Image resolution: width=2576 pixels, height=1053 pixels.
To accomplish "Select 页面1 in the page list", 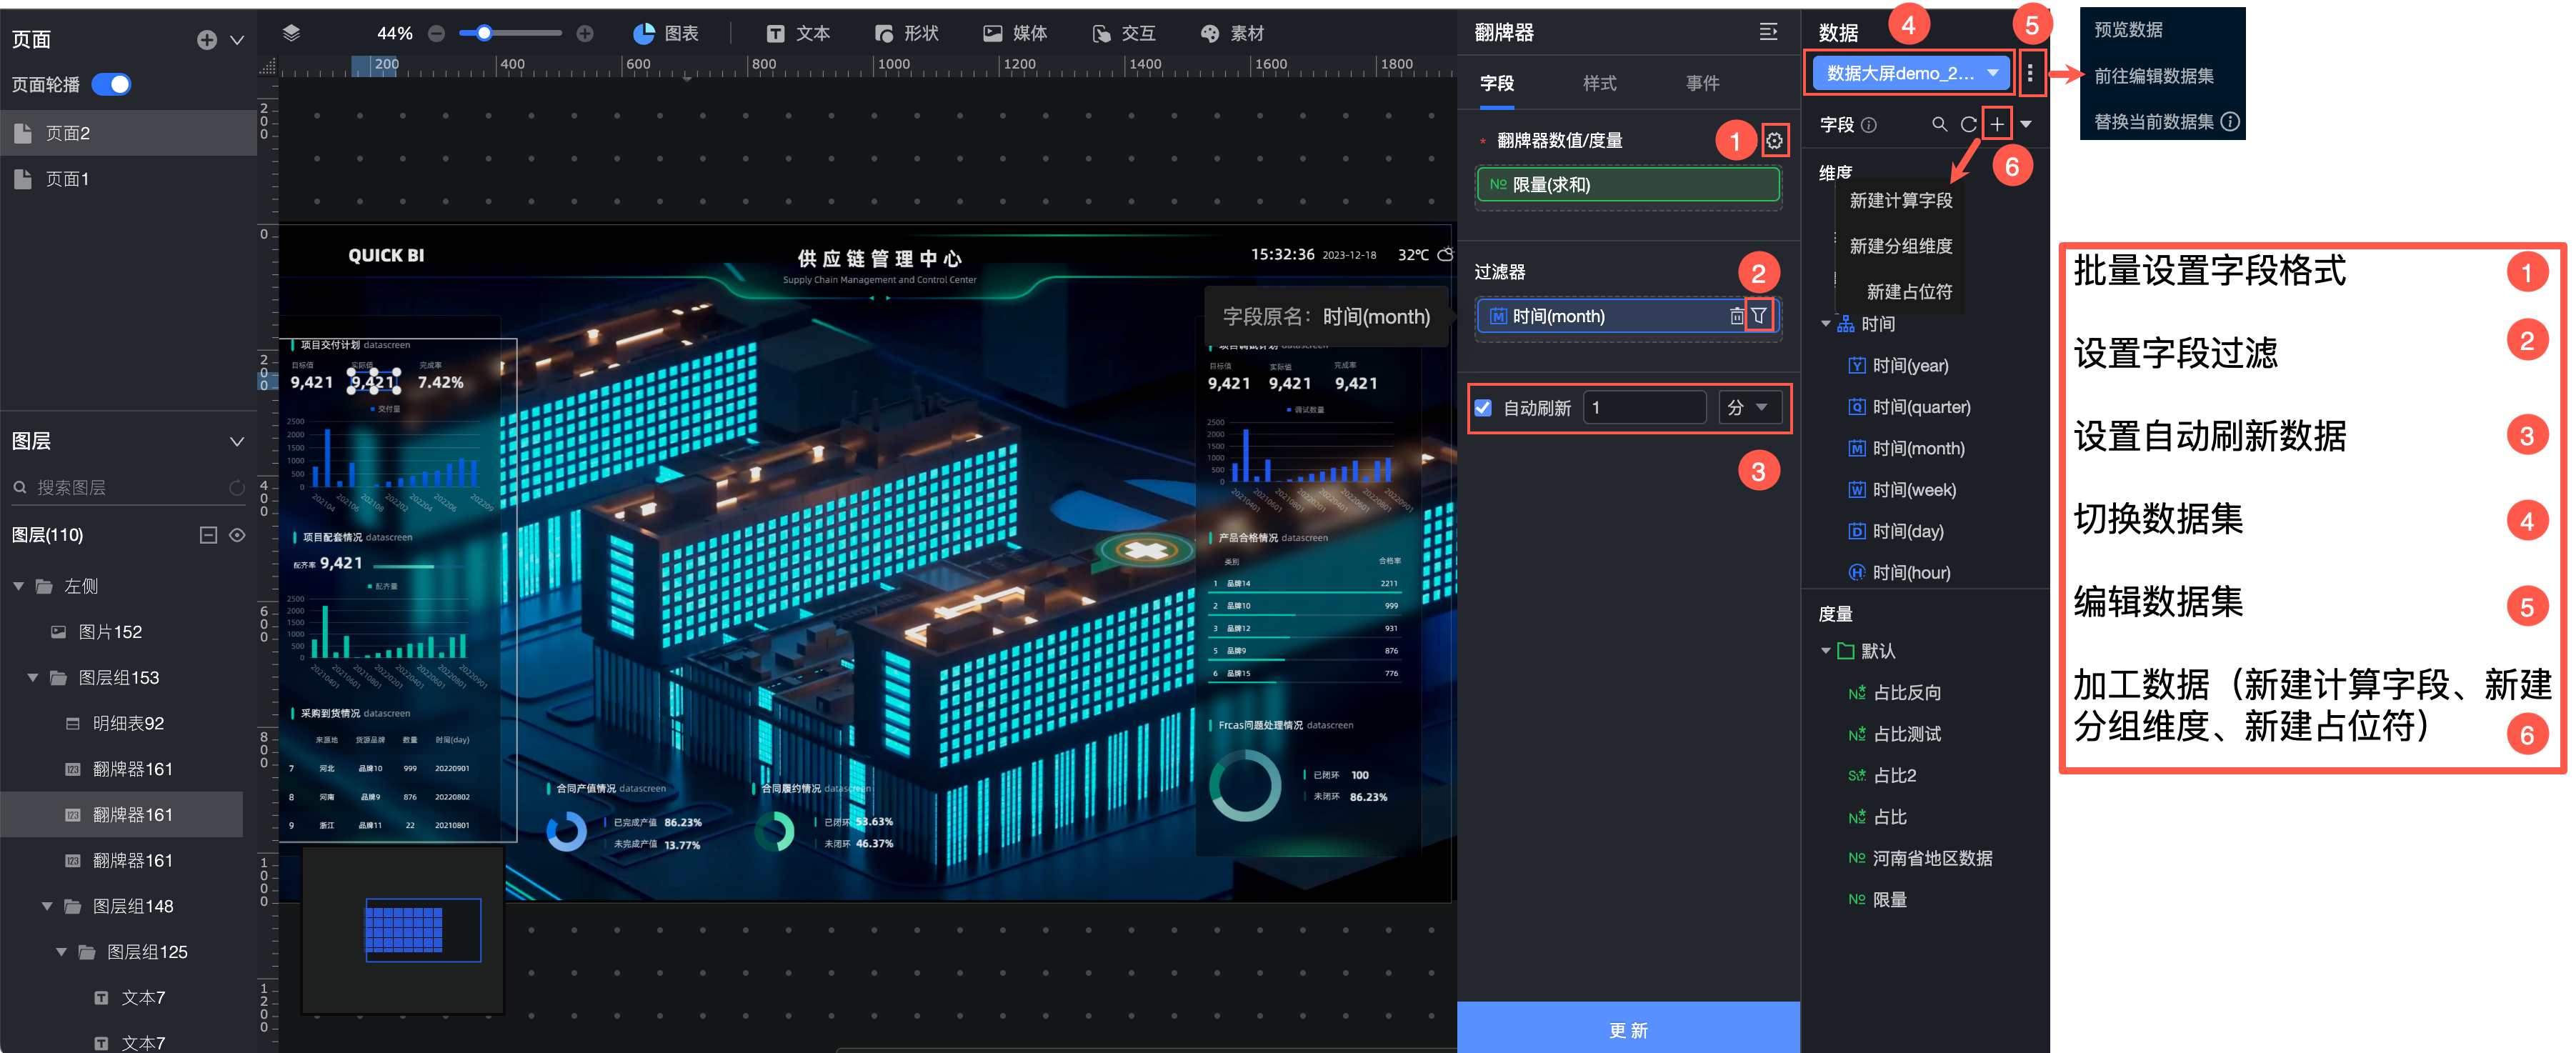I will coord(128,179).
